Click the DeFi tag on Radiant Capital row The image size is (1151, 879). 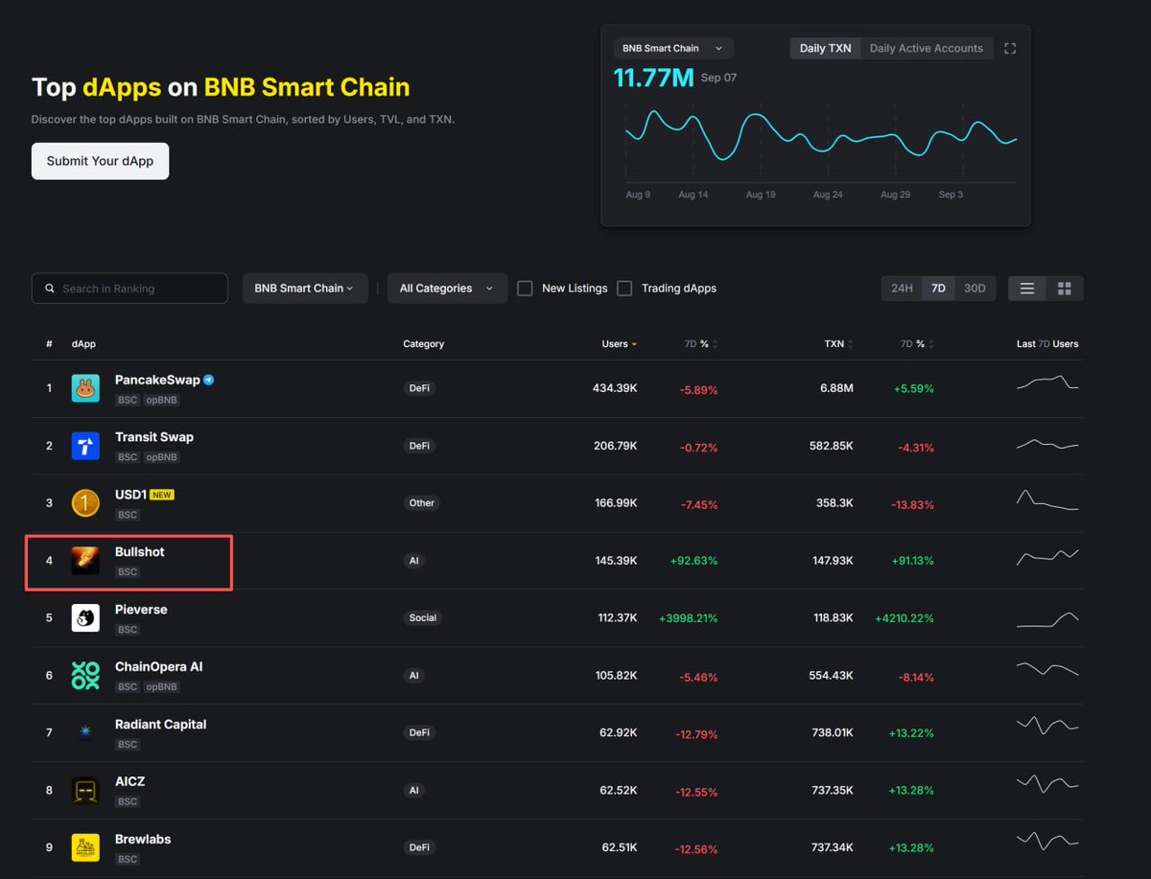pos(419,733)
